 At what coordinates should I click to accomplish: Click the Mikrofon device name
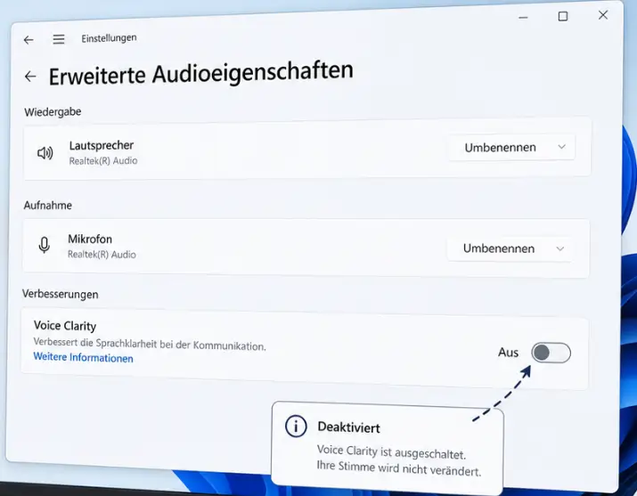pyautogui.click(x=90, y=239)
